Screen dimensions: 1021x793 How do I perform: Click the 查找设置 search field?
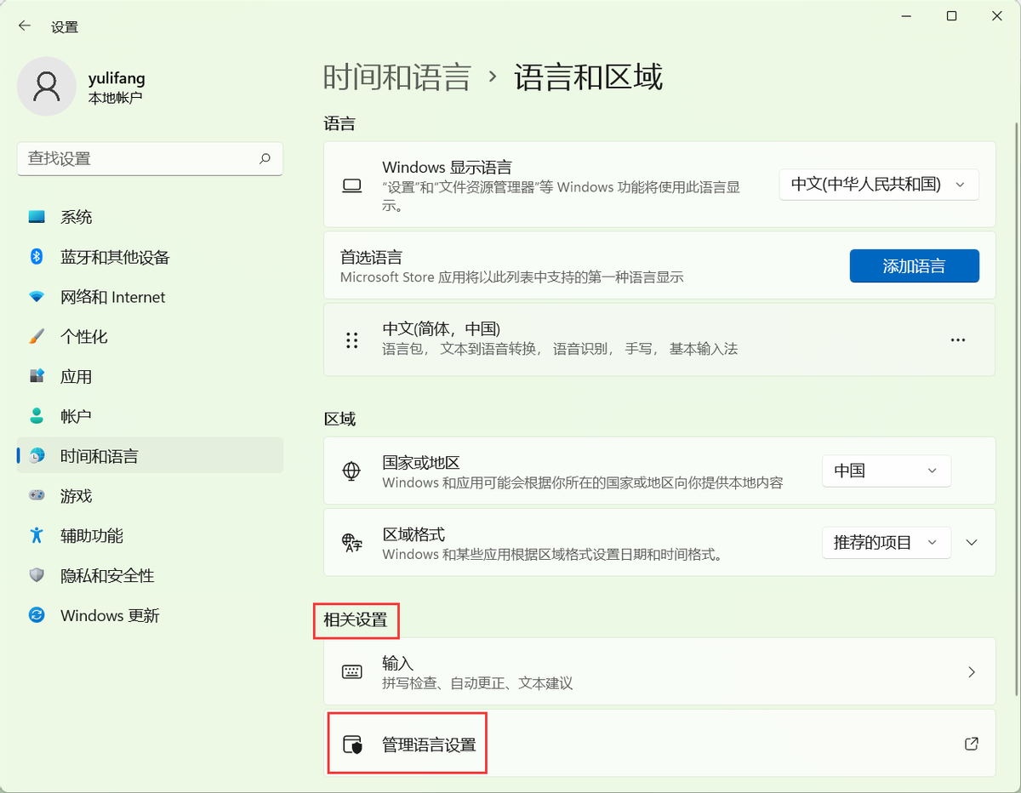click(150, 158)
